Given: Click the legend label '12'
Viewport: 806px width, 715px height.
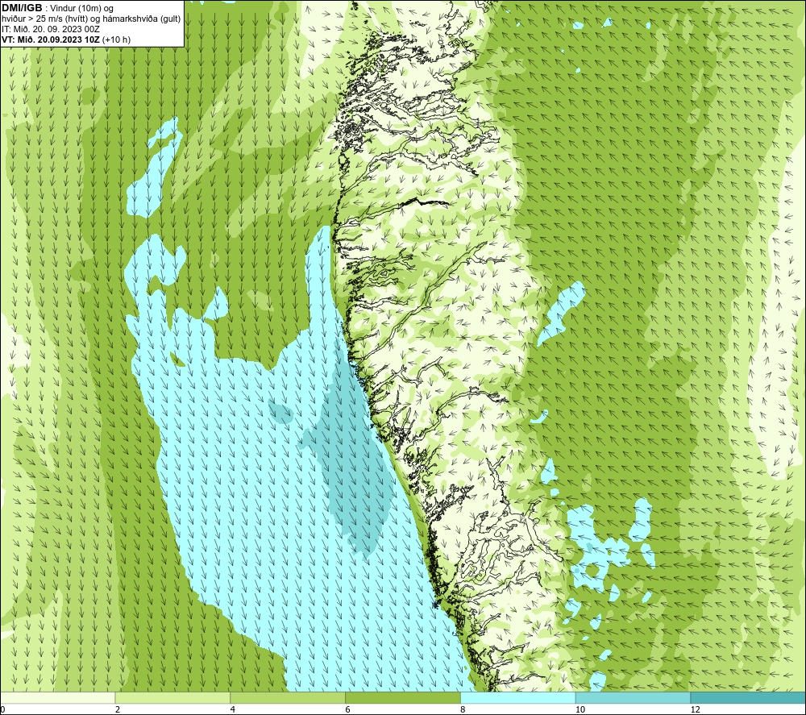Looking at the screenshot, I should tap(695, 709).
